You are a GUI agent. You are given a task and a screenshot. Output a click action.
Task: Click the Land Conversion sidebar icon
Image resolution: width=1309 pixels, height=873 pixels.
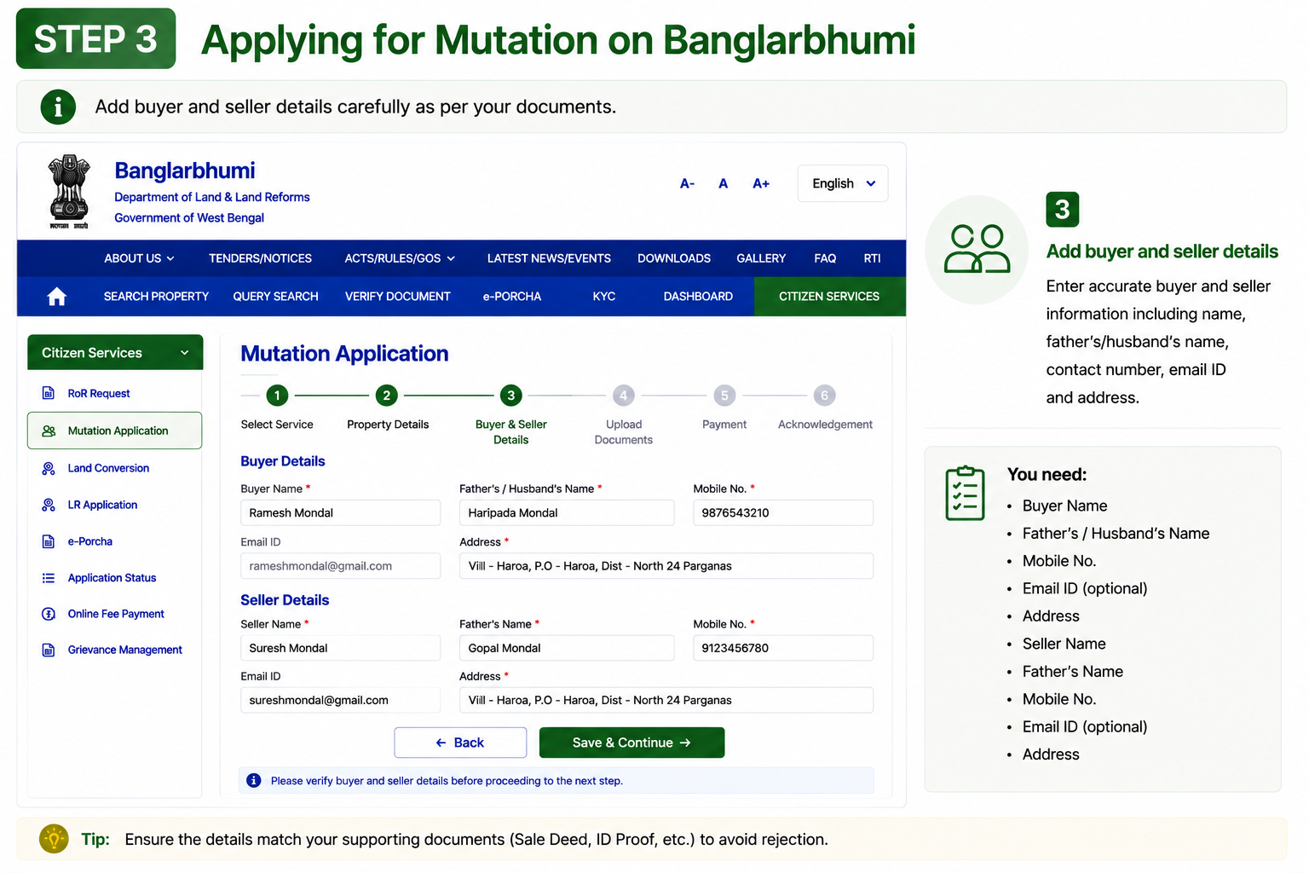pyautogui.click(x=49, y=468)
